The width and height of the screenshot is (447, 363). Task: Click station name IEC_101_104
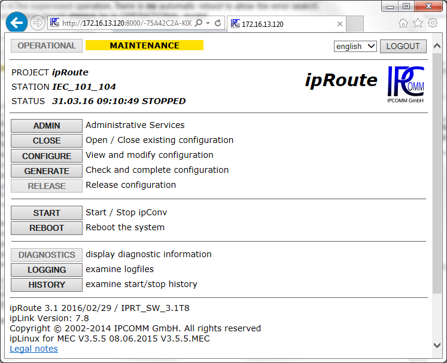[x=84, y=87]
